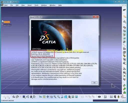Open the View menu
The height and width of the screenshot is (103, 128).
(23, 5)
